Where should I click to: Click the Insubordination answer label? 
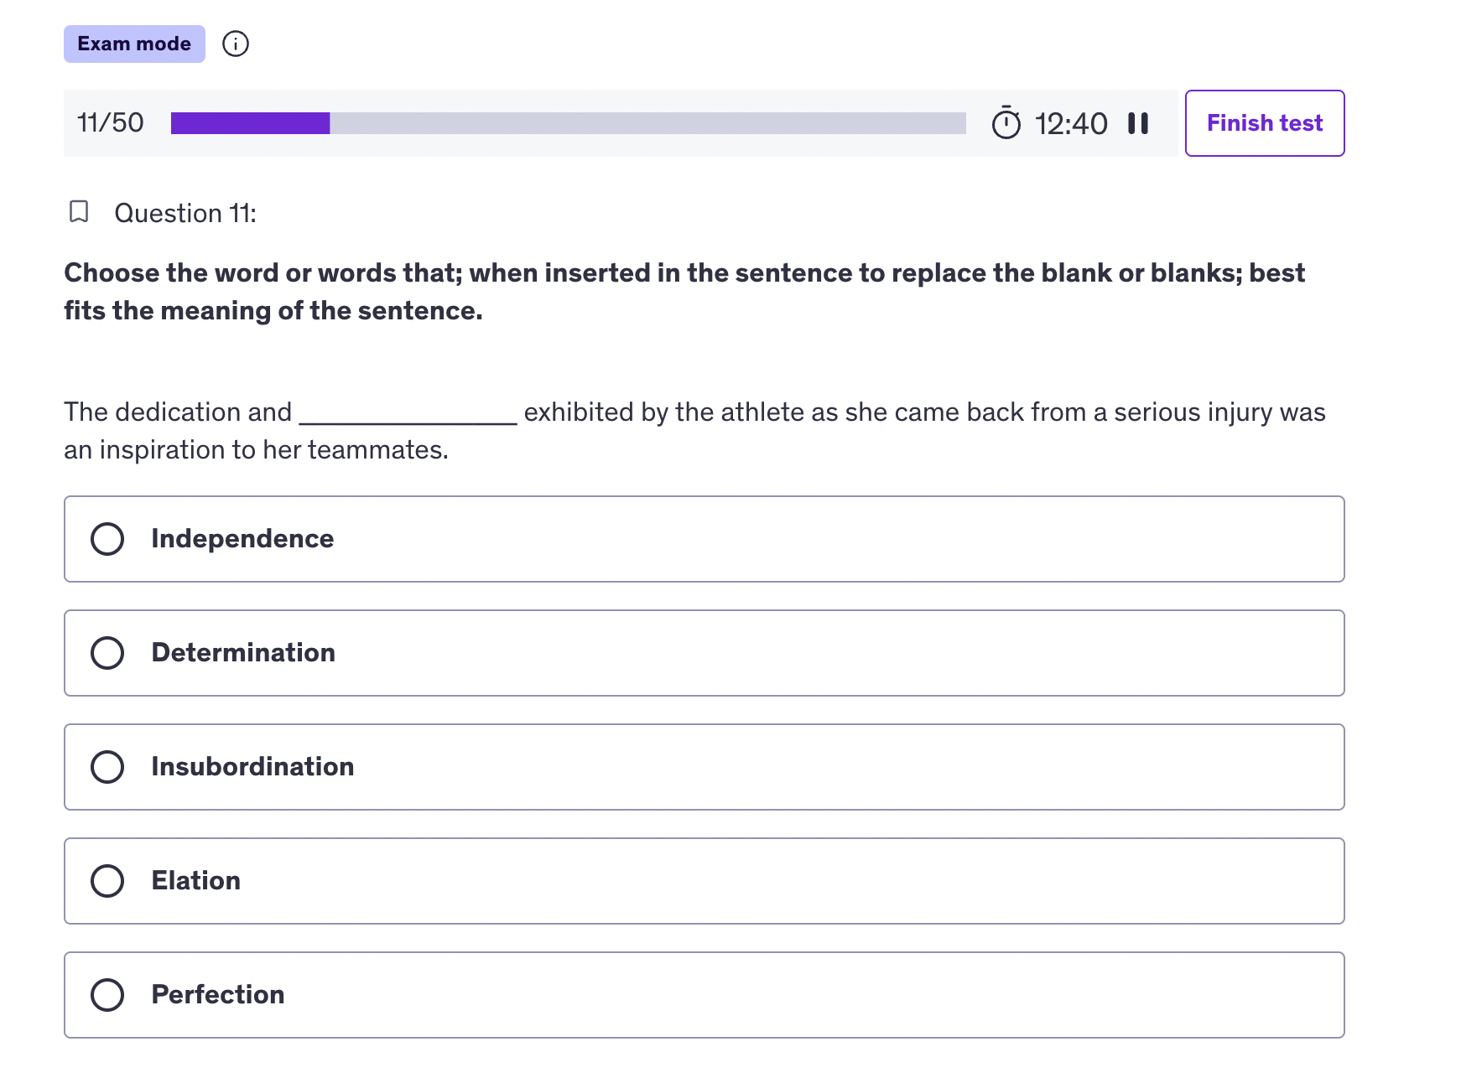[252, 767]
